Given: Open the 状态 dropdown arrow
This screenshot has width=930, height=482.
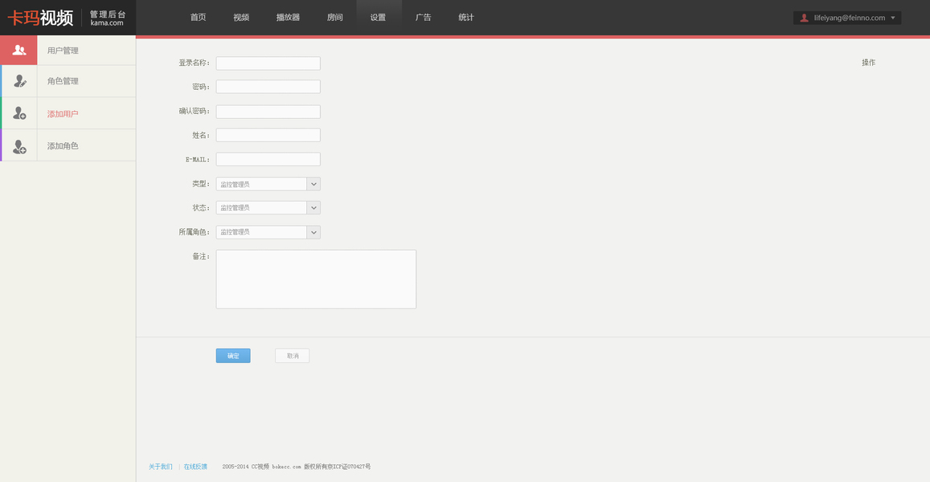Looking at the screenshot, I should pos(313,207).
